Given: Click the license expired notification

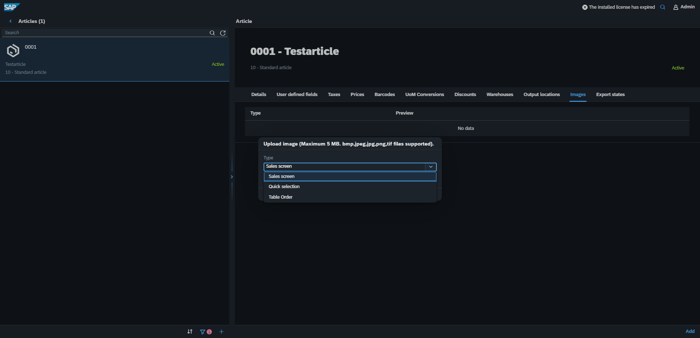Looking at the screenshot, I should pos(618,7).
